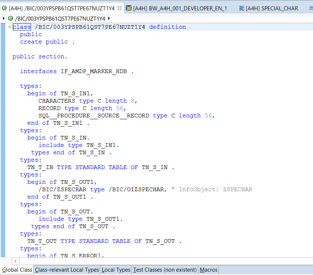Screen dimensions: 313x275
Task: Collapse the class definition folding marker
Action: (x=10, y=27)
